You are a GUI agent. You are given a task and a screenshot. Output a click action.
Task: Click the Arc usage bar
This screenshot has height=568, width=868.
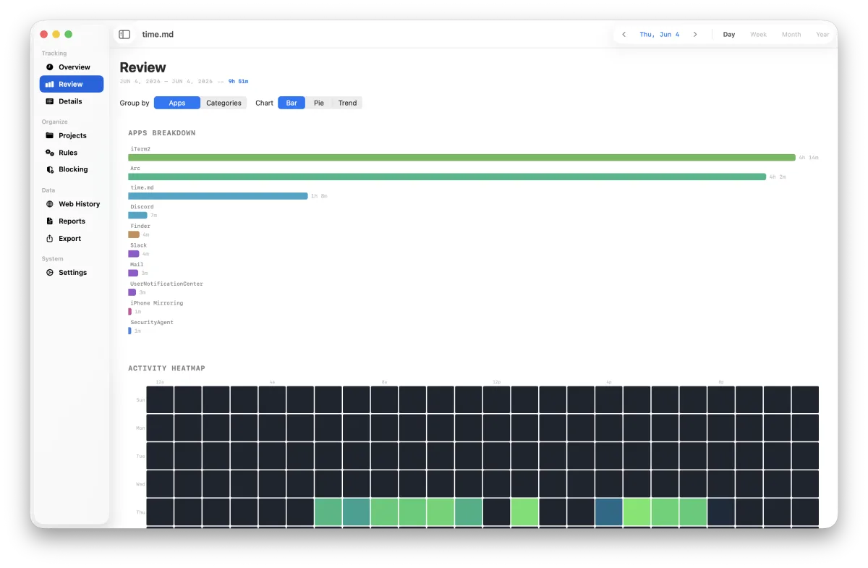(x=447, y=177)
